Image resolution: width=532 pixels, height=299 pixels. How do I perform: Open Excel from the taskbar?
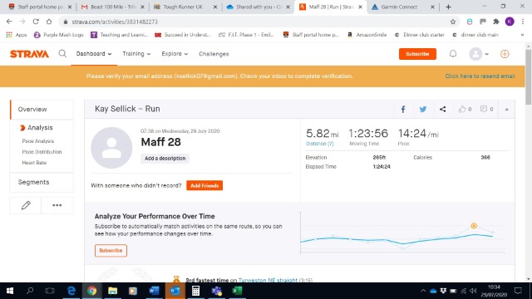(x=237, y=291)
